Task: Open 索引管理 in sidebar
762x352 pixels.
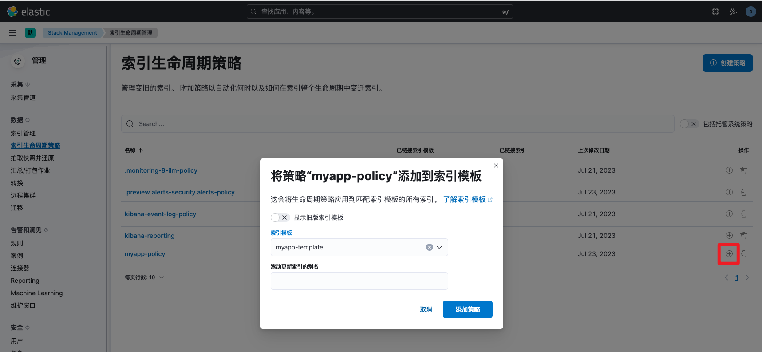Action: (x=23, y=133)
